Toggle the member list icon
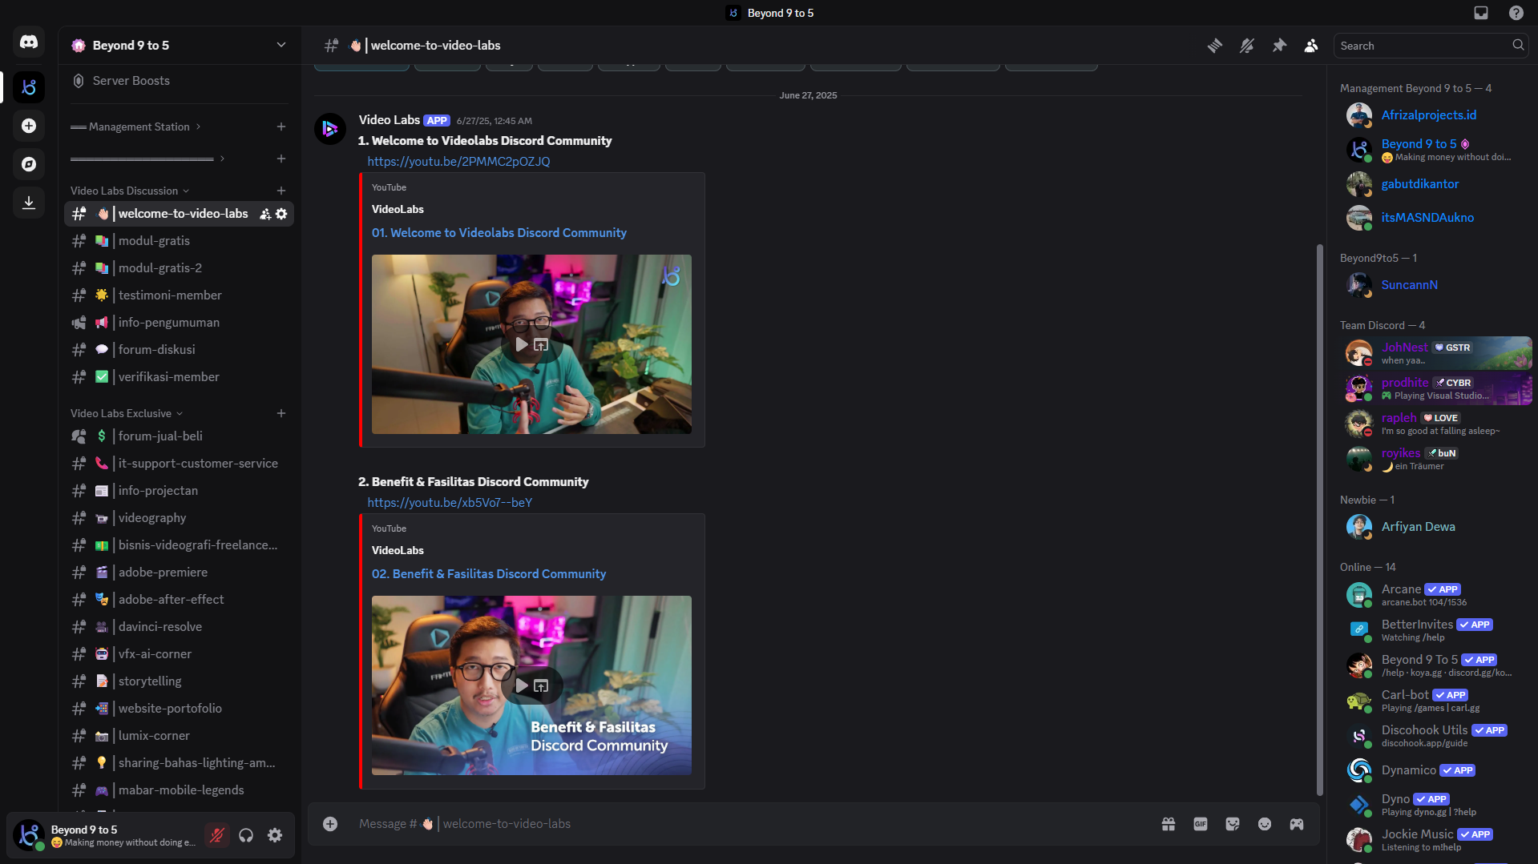This screenshot has height=864, width=1538. (x=1311, y=46)
